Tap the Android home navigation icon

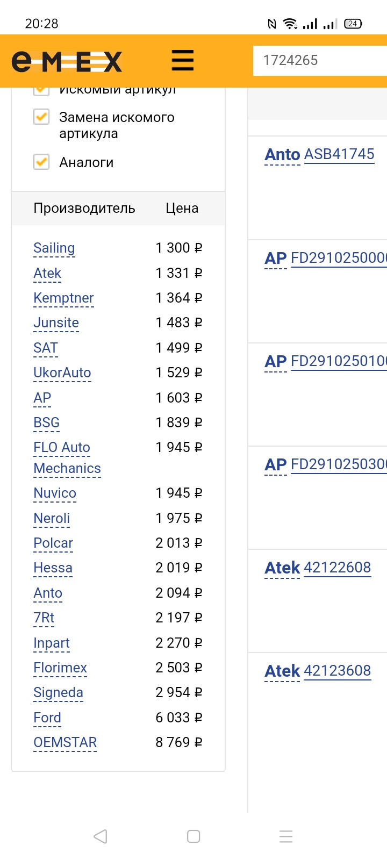click(x=193, y=836)
